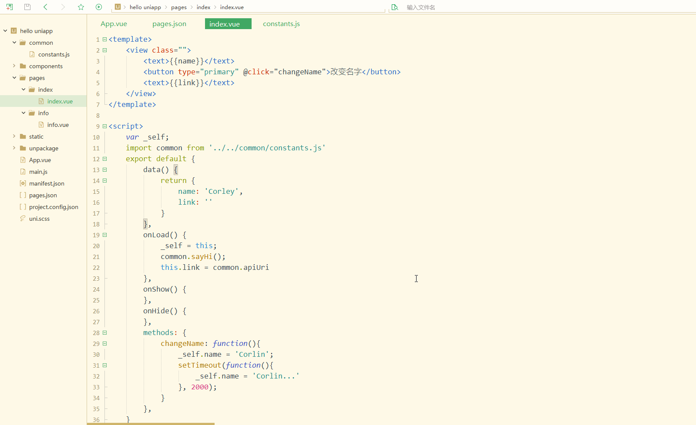696x425 pixels.
Task: Click the bookmark star icon
Action: coord(81,7)
